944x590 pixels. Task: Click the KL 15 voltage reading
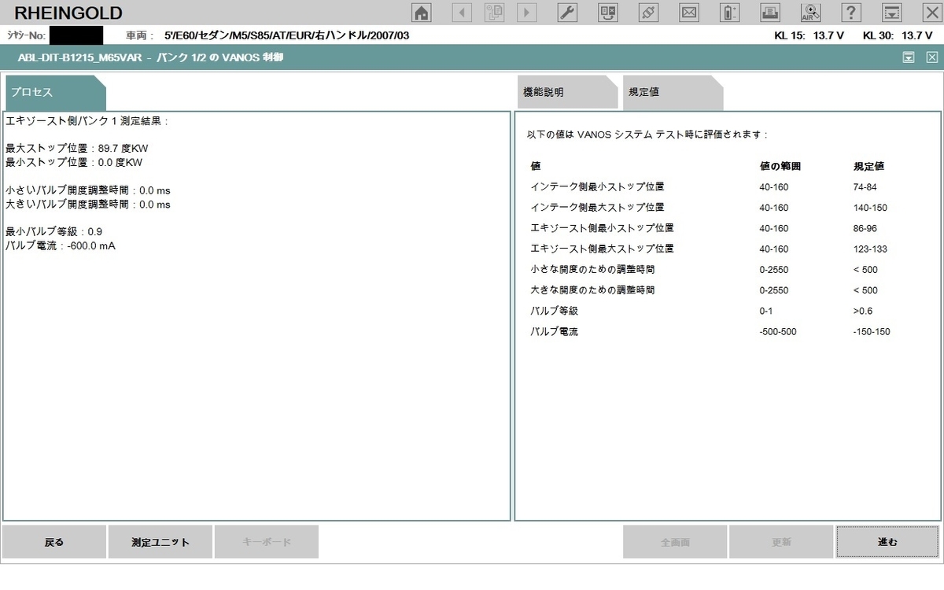[809, 35]
